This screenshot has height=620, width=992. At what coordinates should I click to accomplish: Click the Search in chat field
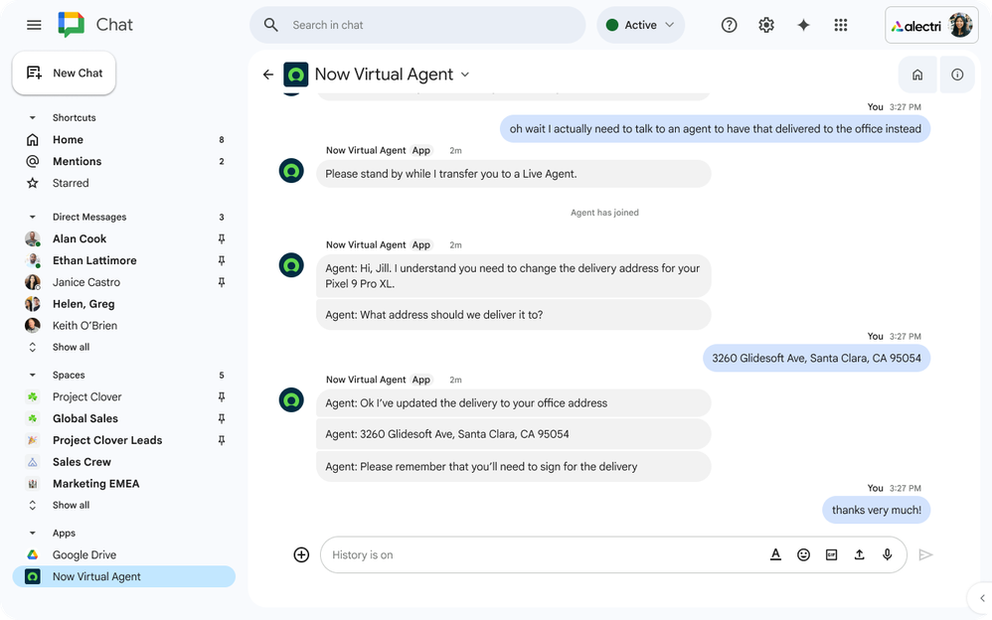click(x=417, y=24)
